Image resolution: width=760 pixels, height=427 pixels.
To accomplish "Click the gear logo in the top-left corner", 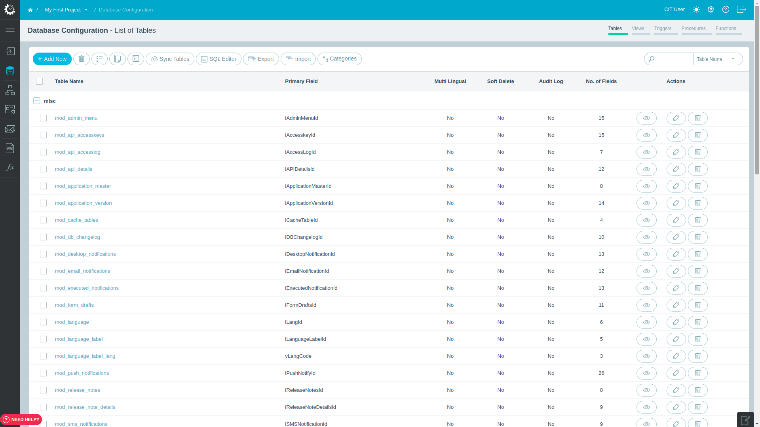I will click(x=10, y=9).
